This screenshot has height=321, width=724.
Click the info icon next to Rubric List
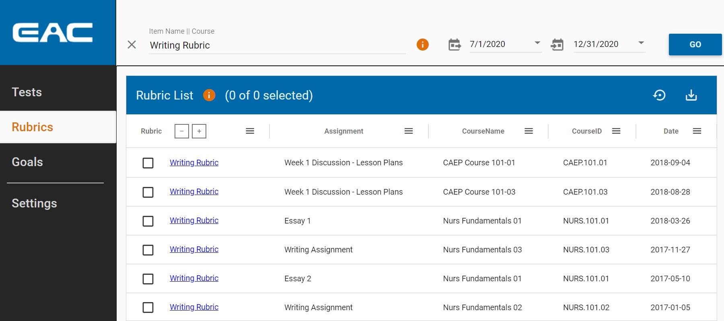209,95
